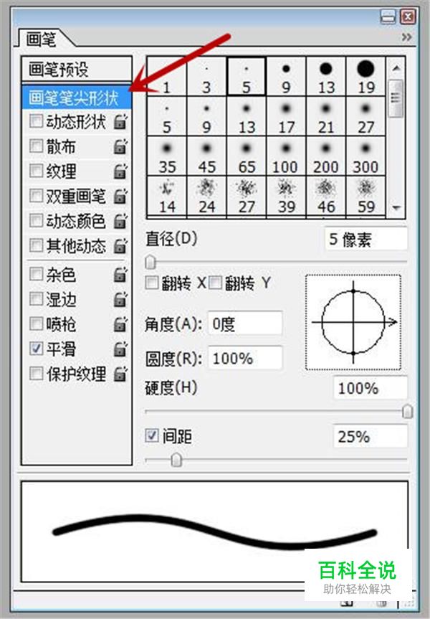
Task: Check the 喷枪 option
Action: pos(36,323)
